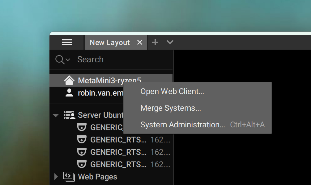Switch to the New Layout tab
This screenshot has width=311, height=185.
[109, 43]
